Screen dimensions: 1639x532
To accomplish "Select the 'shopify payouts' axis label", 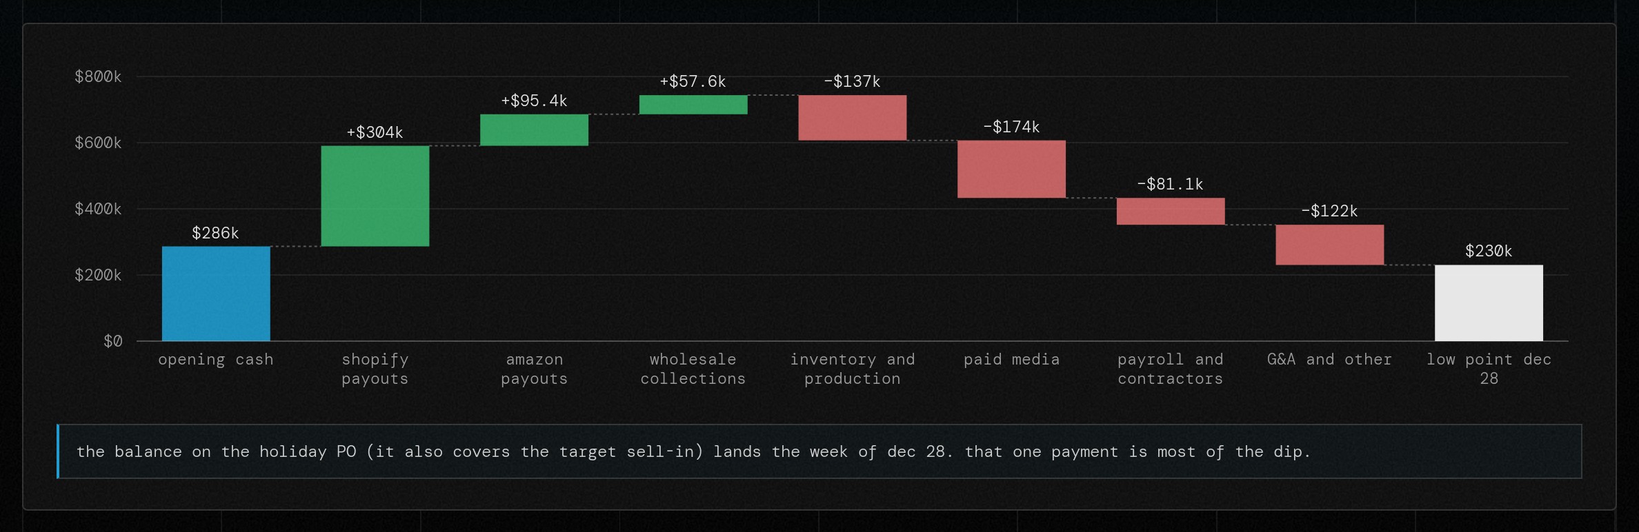I will 375,369.
